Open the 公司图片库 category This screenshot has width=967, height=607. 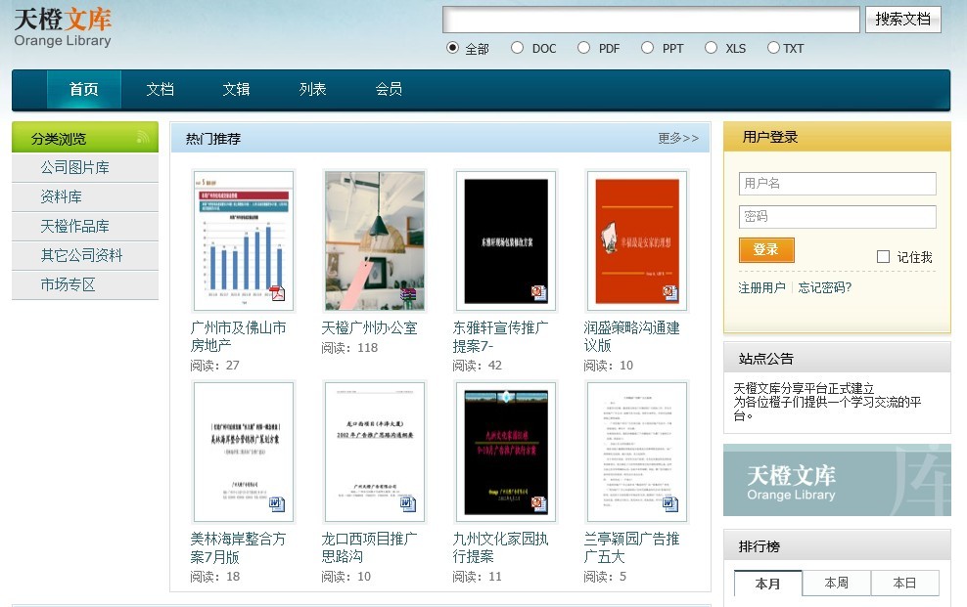[x=75, y=168]
